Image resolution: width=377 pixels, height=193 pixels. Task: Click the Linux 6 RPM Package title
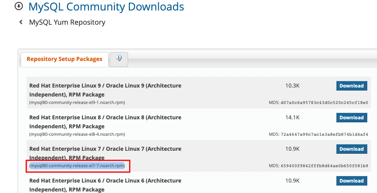[105, 185]
